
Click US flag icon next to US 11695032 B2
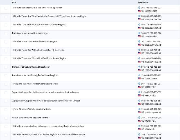coord(139,11)
